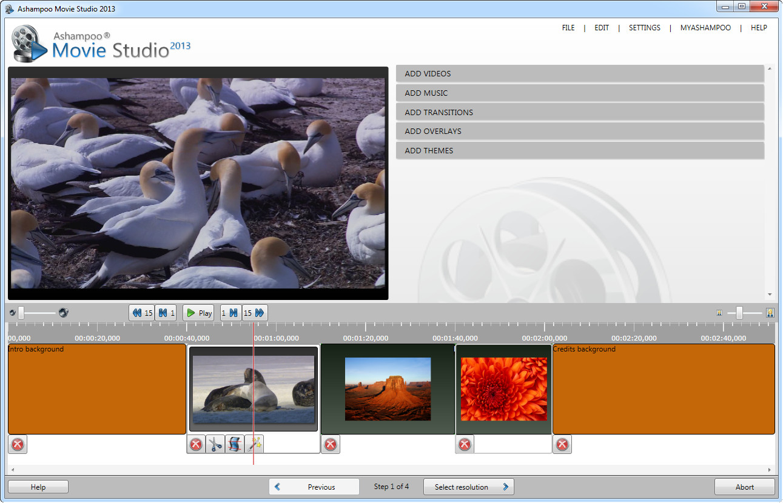Jump back 15 seconds

(x=142, y=313)
